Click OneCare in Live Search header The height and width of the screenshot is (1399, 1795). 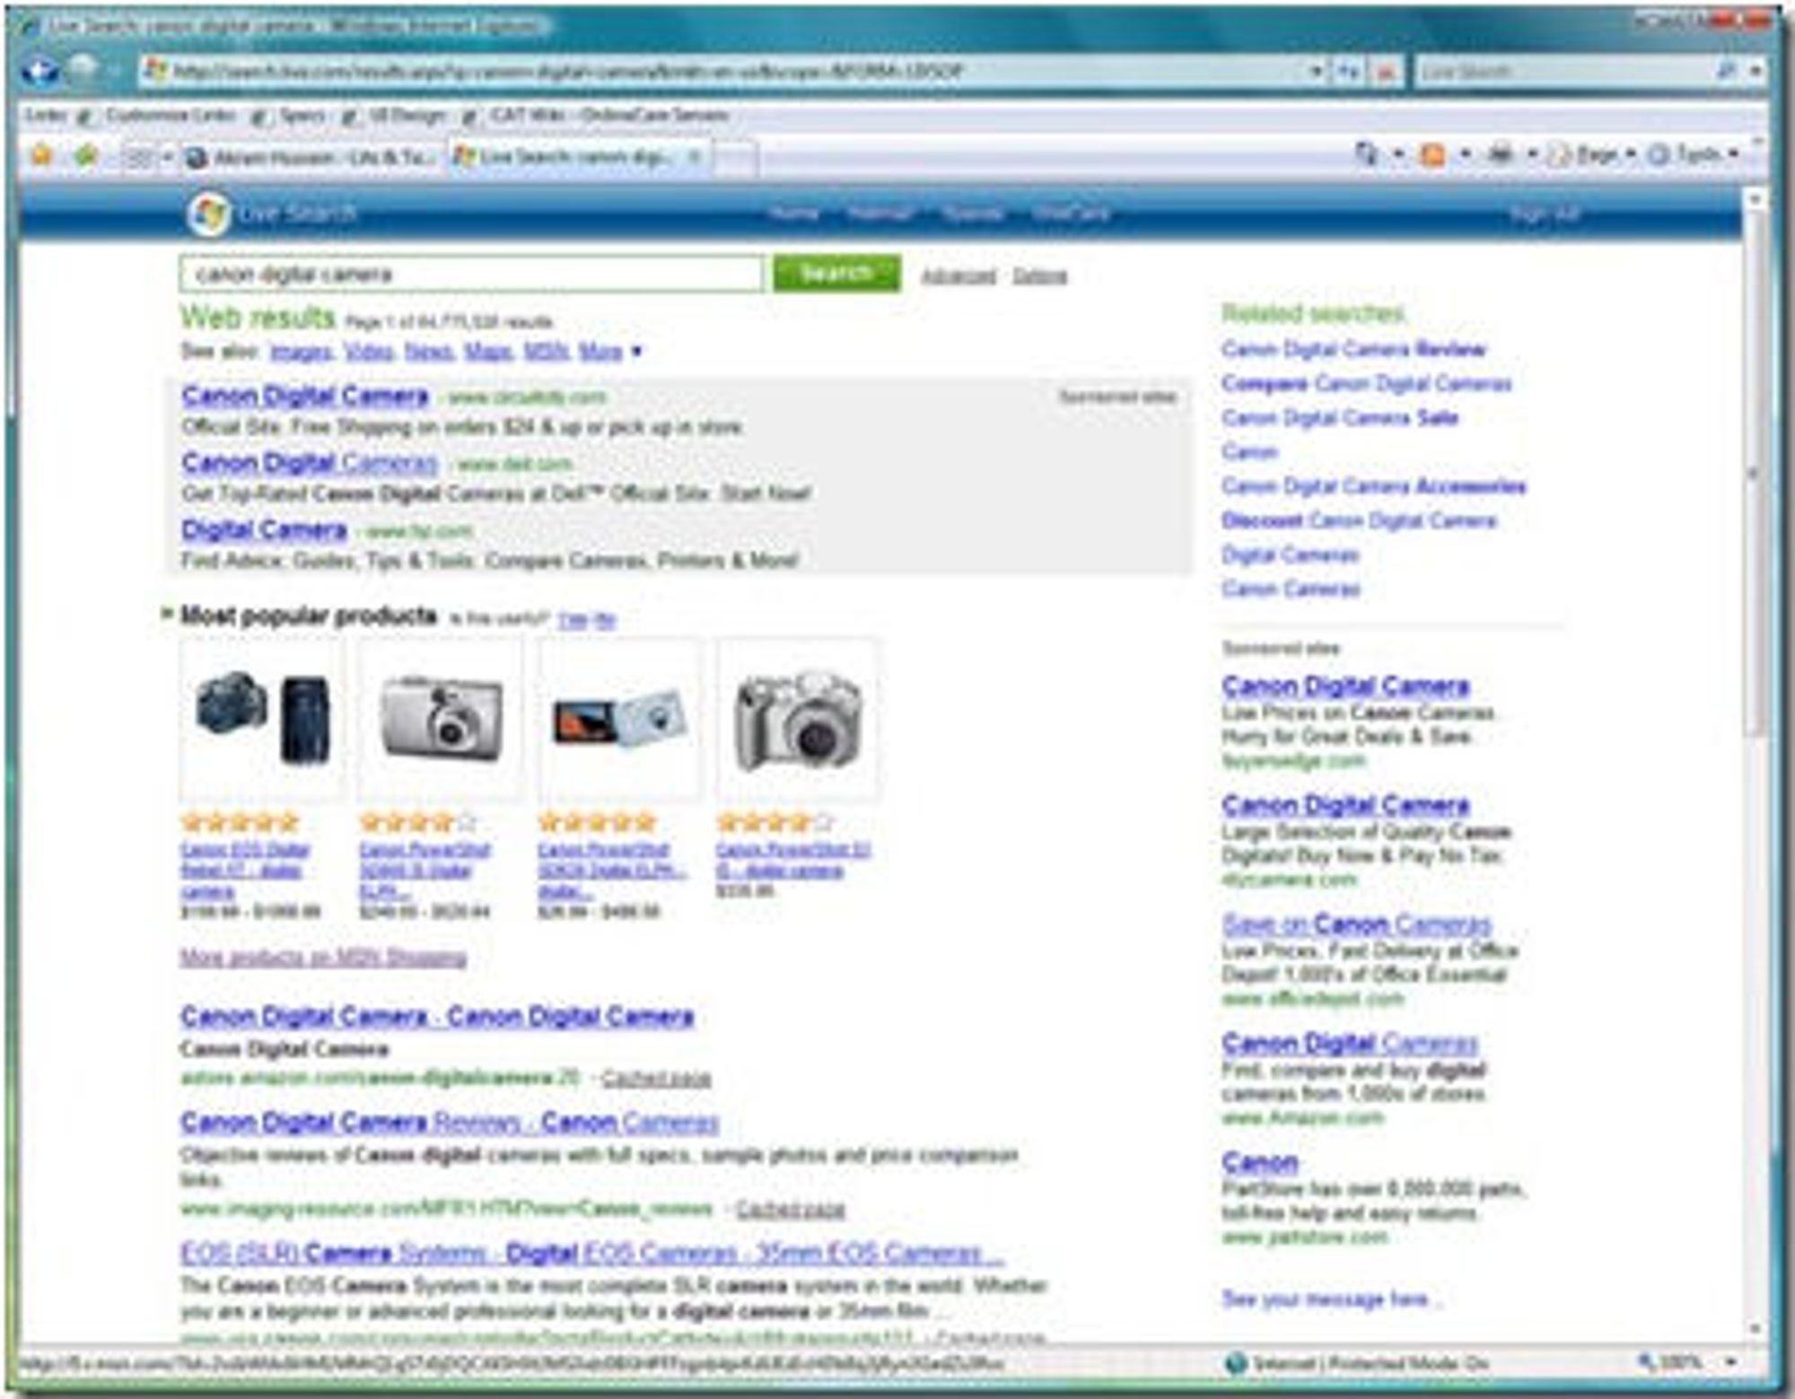coord(1072,214)
